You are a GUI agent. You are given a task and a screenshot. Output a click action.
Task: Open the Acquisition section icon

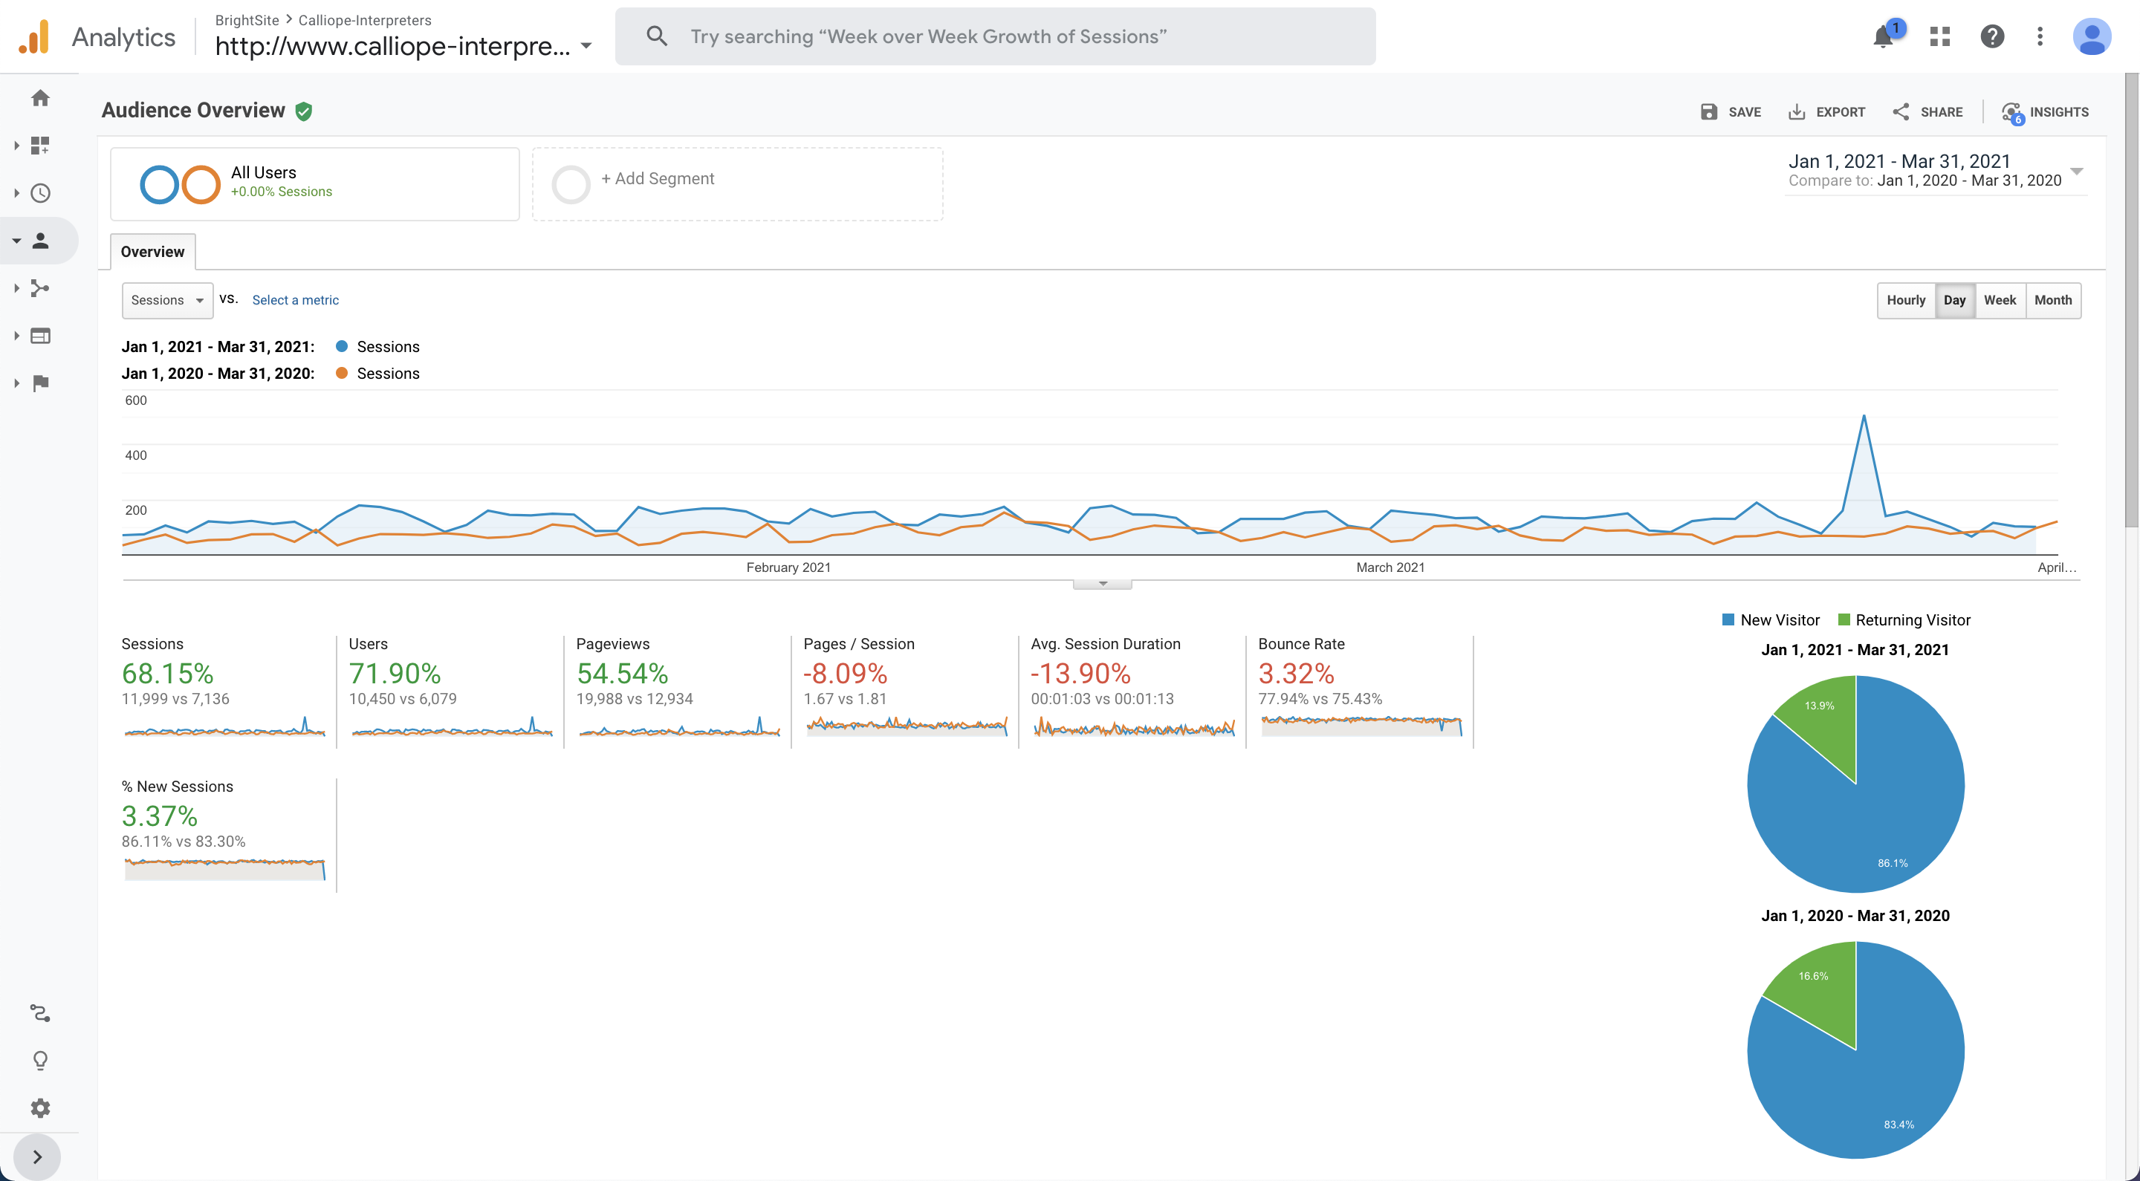pyautogui.click(x=40, y=288)
